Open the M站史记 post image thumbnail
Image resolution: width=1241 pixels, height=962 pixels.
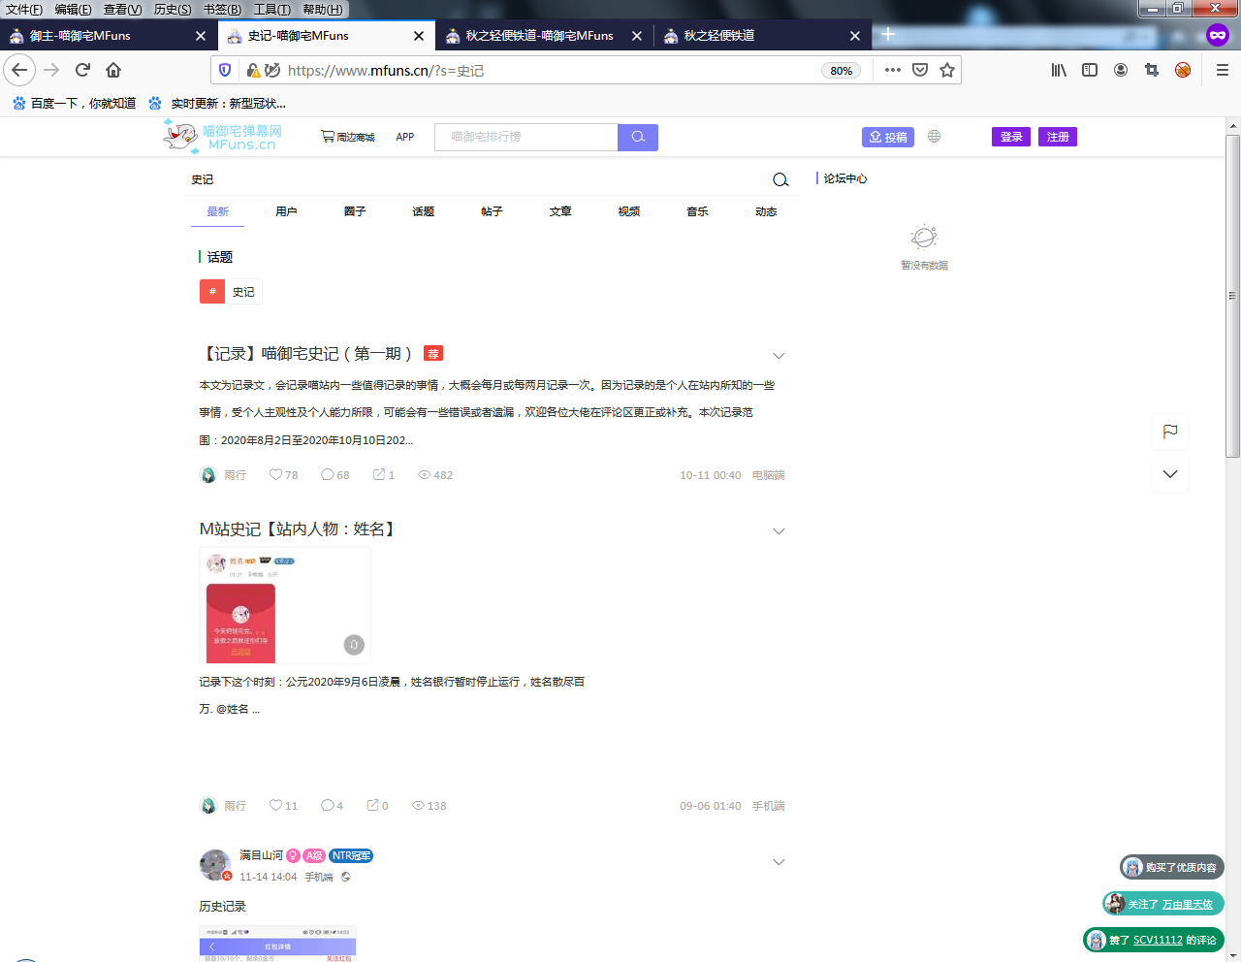tap(285, 605)
